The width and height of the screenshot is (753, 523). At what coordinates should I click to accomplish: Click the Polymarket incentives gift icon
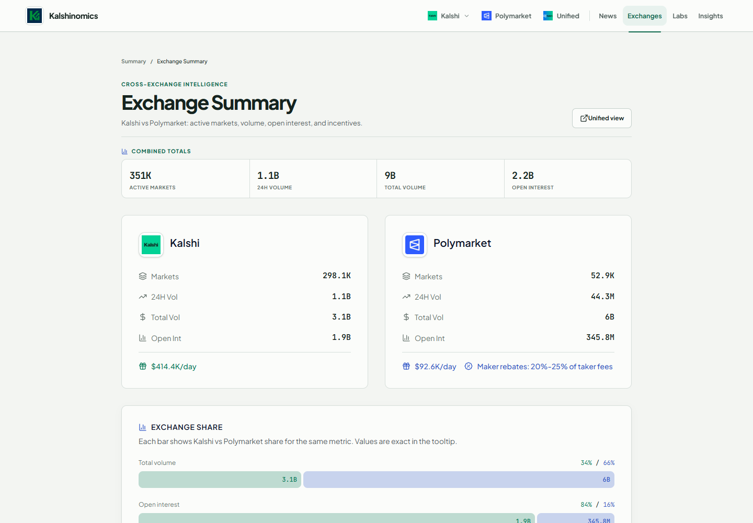[x=406, y=366]
